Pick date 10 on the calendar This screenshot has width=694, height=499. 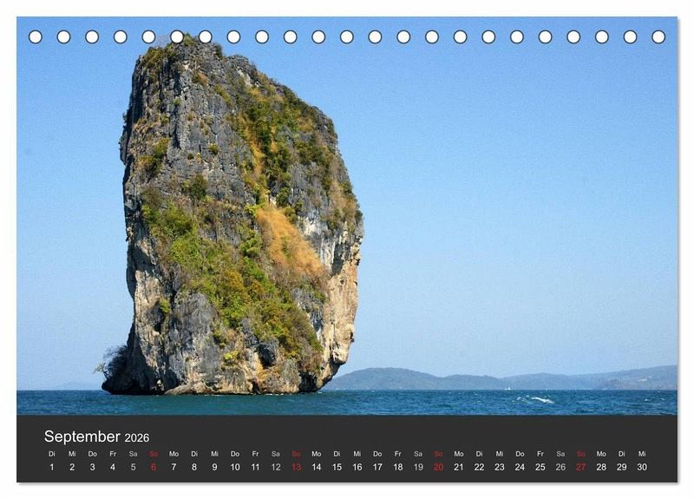(x=235, y=467)
